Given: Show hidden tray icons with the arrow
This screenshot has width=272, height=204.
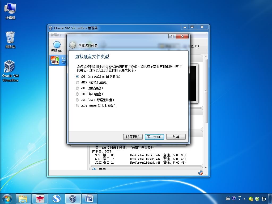Looking at the screenshot, I should point(245,199).
